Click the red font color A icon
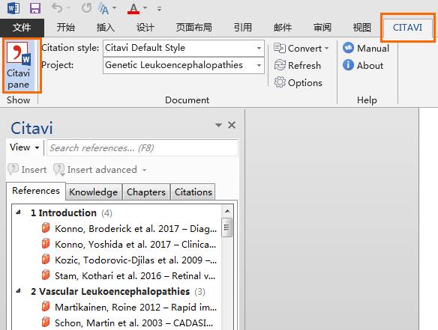Viewport: 438px width, 330px height. (133, 9)
